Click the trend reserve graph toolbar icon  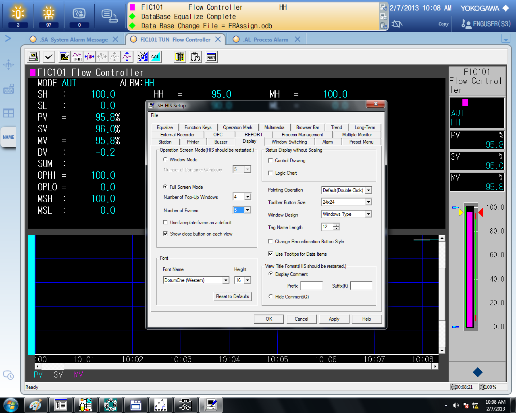[x=64, y=57]
